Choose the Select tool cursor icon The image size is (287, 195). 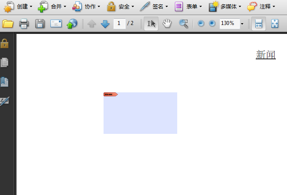pos(151,24)
